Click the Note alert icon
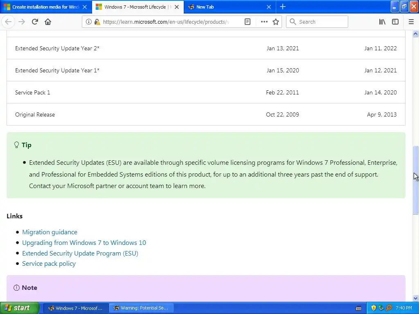419x314 pixels. click(16, 287)
